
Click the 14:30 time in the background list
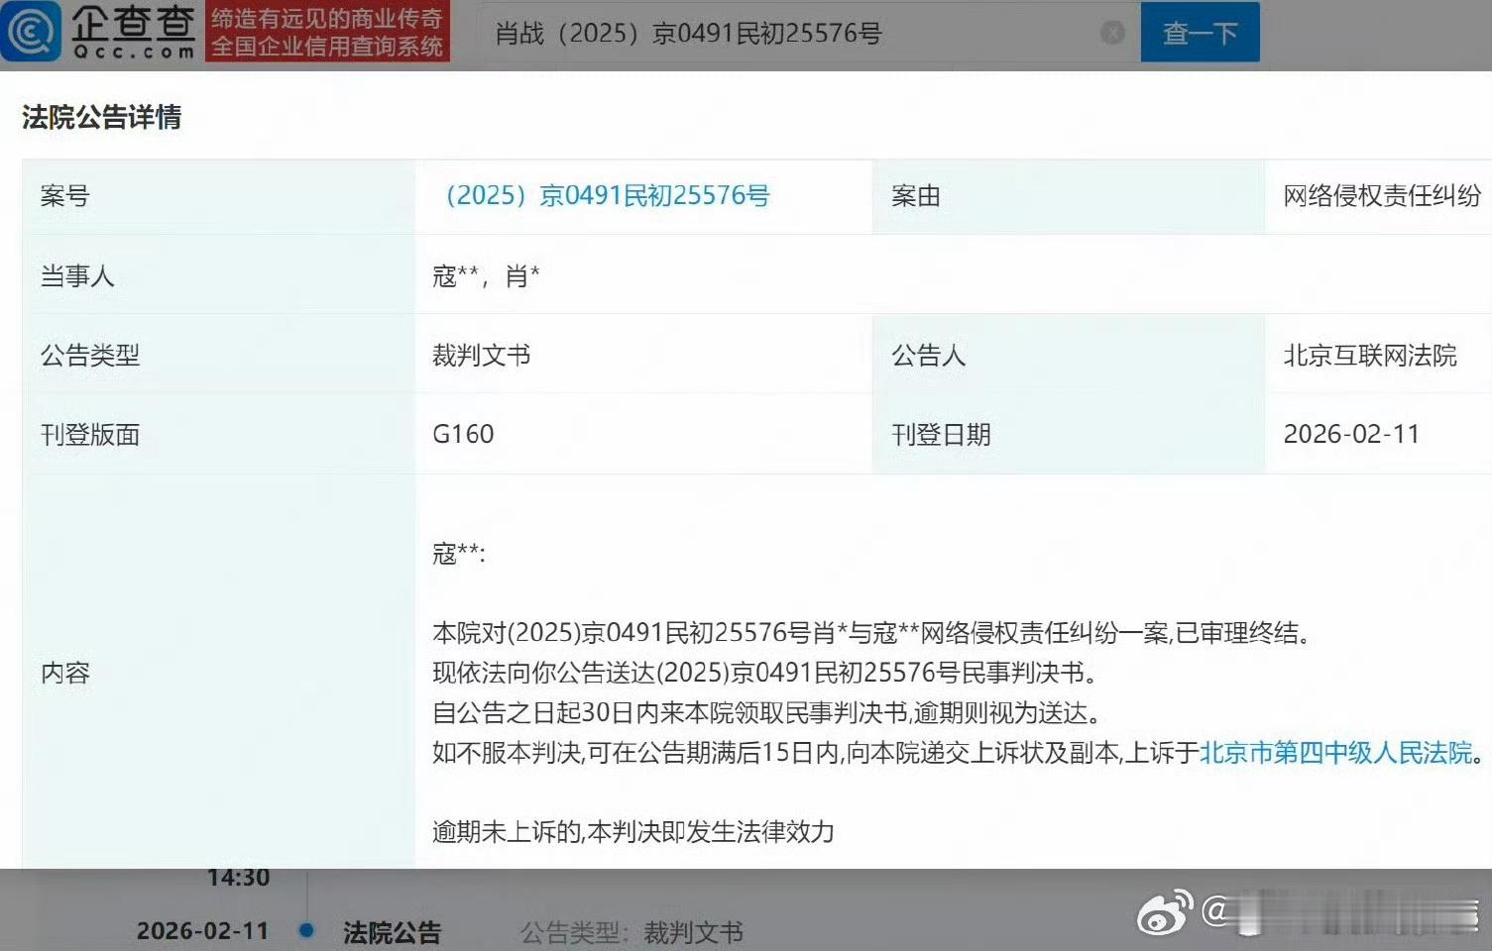tap(238, 878)
